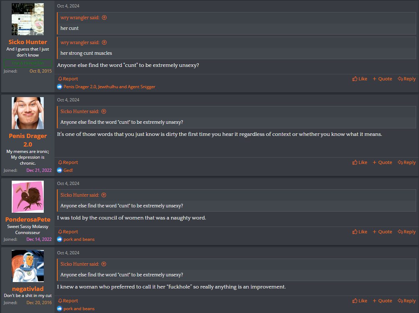The width and height of the screenshot is (419, 313).
Task: Click the jump-to-post arrow beside the first wry wrangler quote
Action: (x=104, y=18)
